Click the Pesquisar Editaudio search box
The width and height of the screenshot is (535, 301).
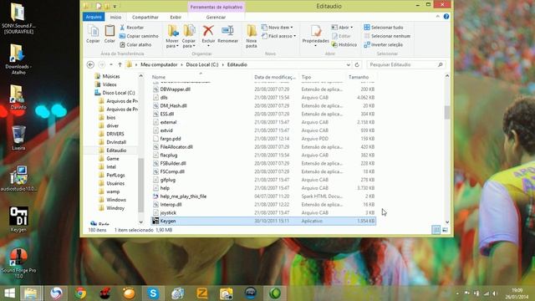[x=406, y=64]
